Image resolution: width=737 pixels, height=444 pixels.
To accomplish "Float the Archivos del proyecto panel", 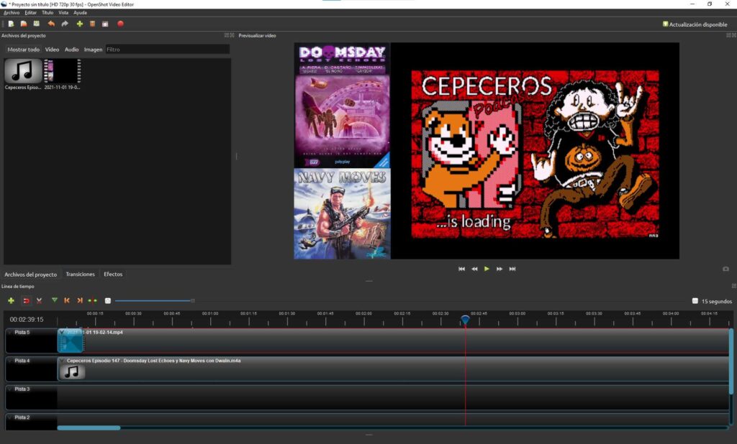I will pyautogui.click(x=226, y=35).
